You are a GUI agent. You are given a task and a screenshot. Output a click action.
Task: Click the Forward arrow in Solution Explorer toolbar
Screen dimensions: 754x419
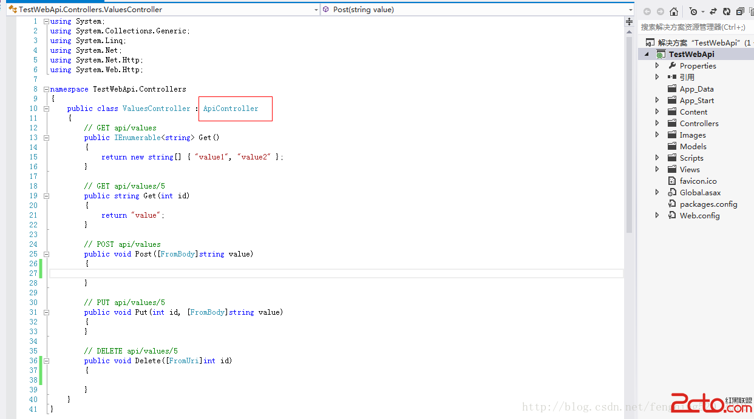660,12
